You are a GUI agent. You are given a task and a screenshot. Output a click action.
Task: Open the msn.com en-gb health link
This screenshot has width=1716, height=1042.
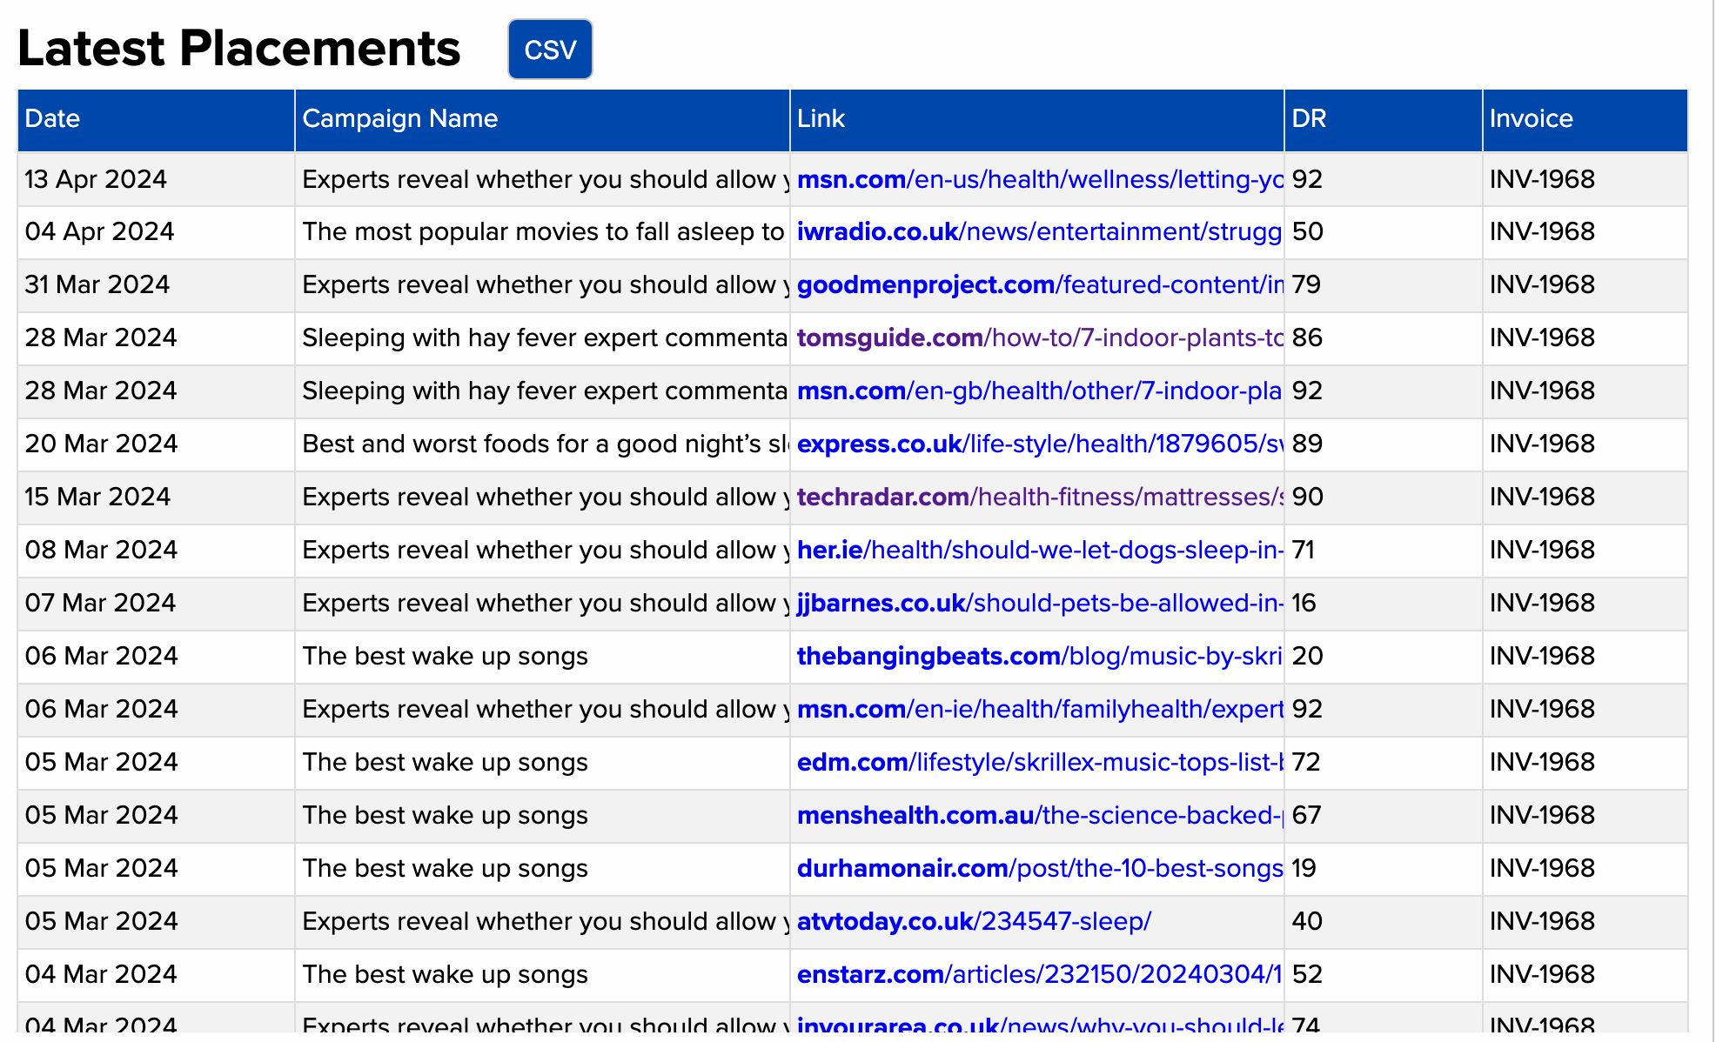point(1040,391)
